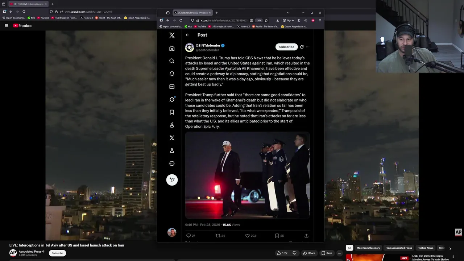Open the OSINTdefender profile name link
464x261 pixels.
click(208, 45)
